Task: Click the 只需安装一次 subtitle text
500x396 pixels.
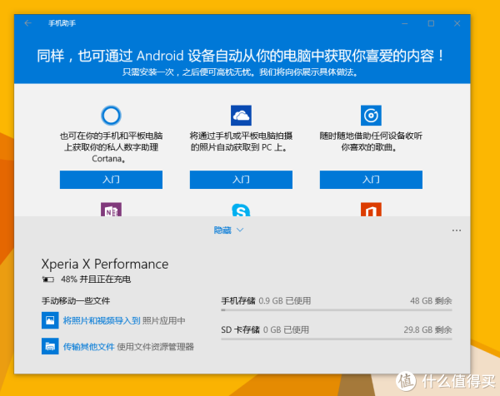Action: click(240, 72)
